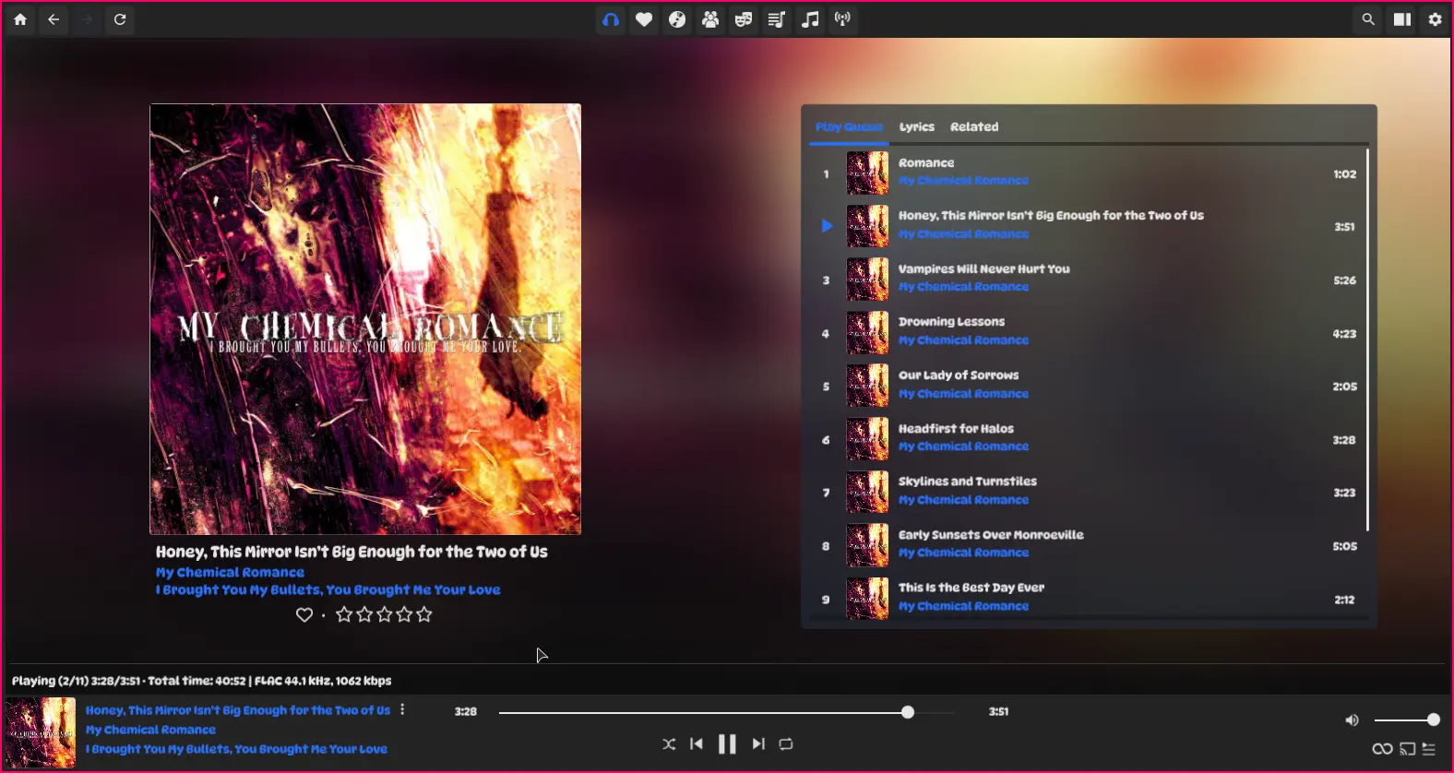Click the 3:51 total duration label
The height and width of the screenshot is (773, 1454).
point(998,711)
